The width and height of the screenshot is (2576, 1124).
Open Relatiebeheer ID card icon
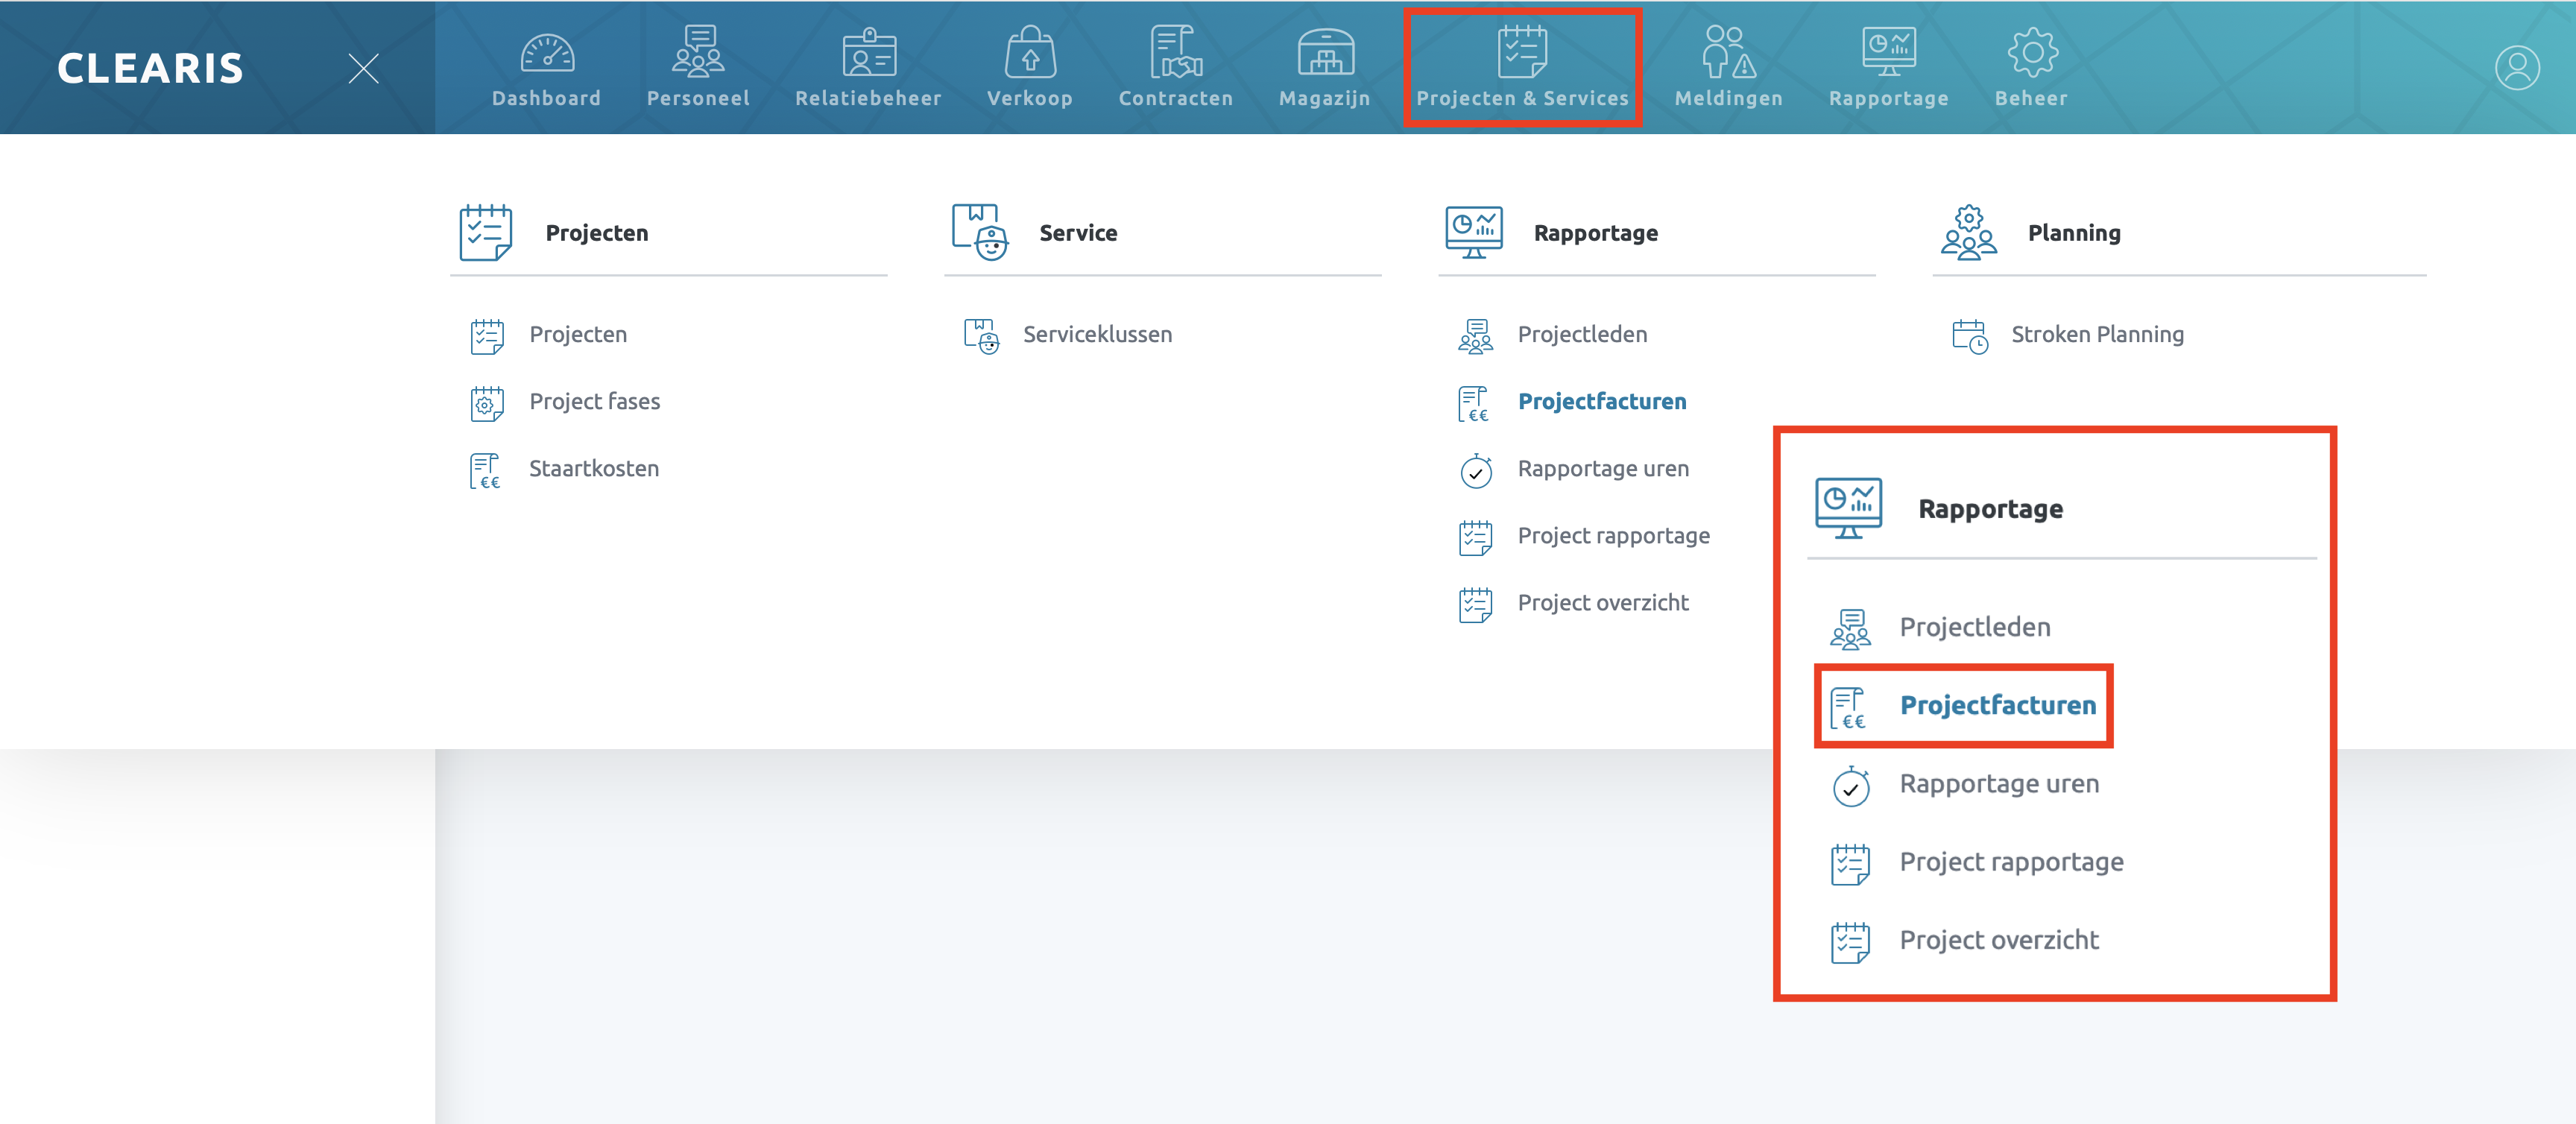pyautogui.click(x=868, y=52)
